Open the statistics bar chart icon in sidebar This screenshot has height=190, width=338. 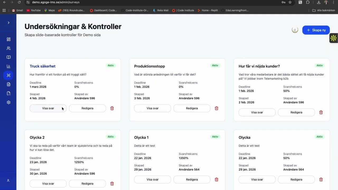[8, 66]
